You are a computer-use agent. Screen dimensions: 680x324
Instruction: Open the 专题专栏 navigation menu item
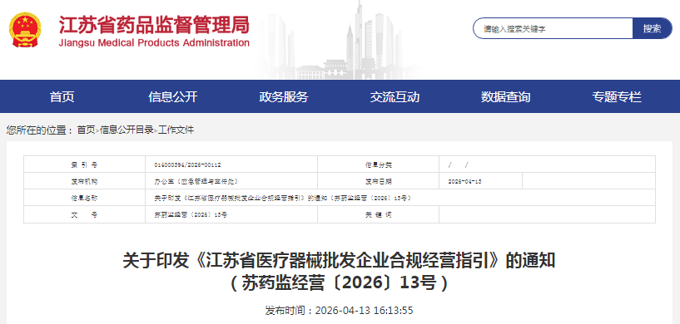tap(617, 97)
